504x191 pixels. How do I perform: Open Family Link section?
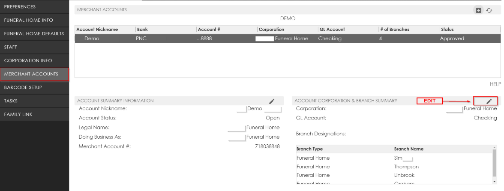point(34,114)
